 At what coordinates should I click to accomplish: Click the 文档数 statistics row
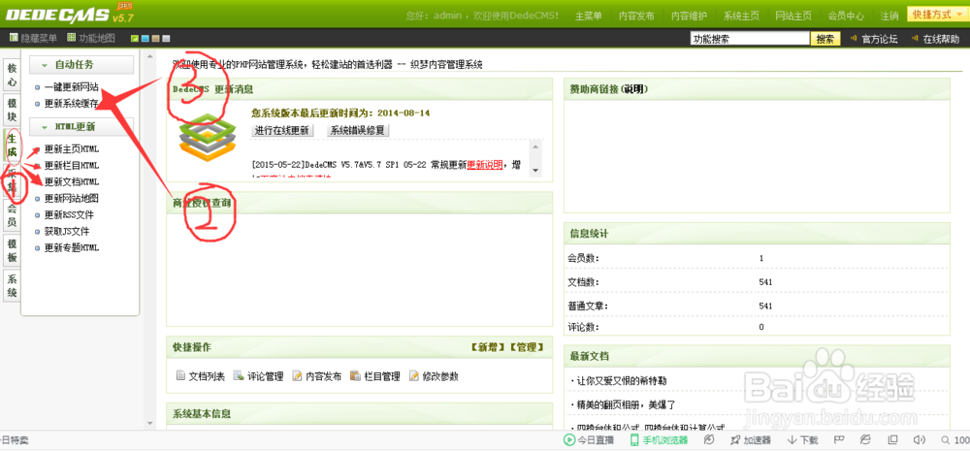[x=757, y=282]
